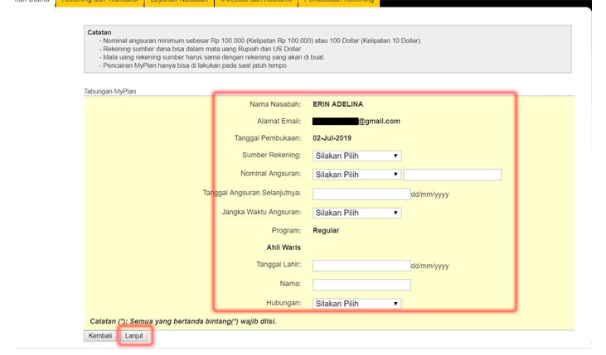Click the Alamat Email label
This screenshot has height=355, width=606.
coord(279,121)
